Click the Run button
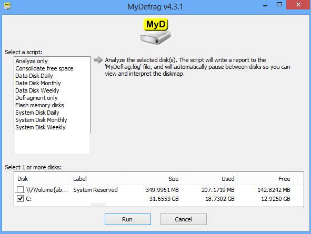Viewport: 311px width, 234px height. tap(128, 219)
